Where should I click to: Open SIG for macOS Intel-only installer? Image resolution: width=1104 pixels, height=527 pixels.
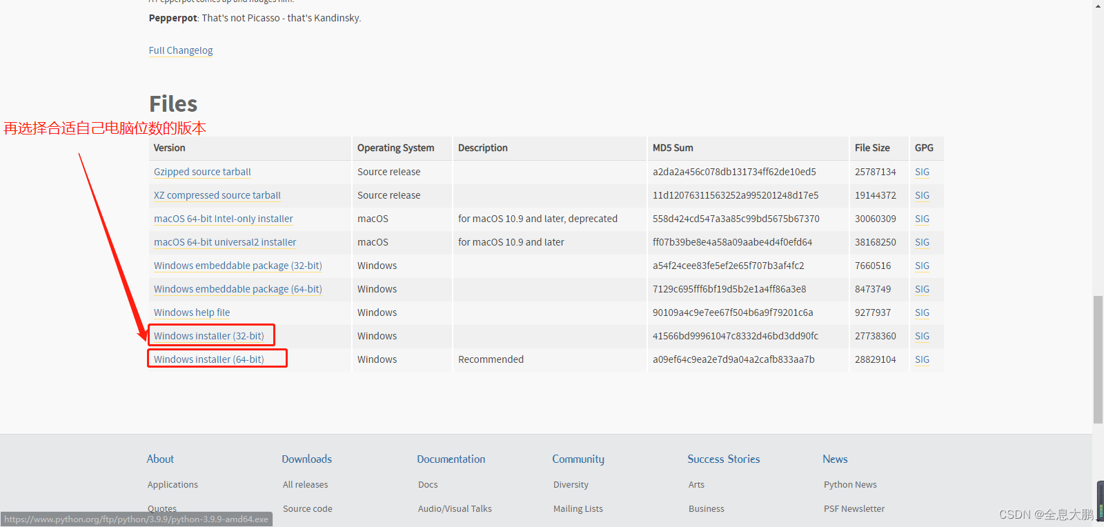pos(922,219)
